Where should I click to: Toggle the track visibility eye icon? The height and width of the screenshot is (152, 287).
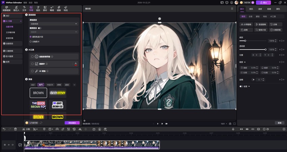pos(9,145)
